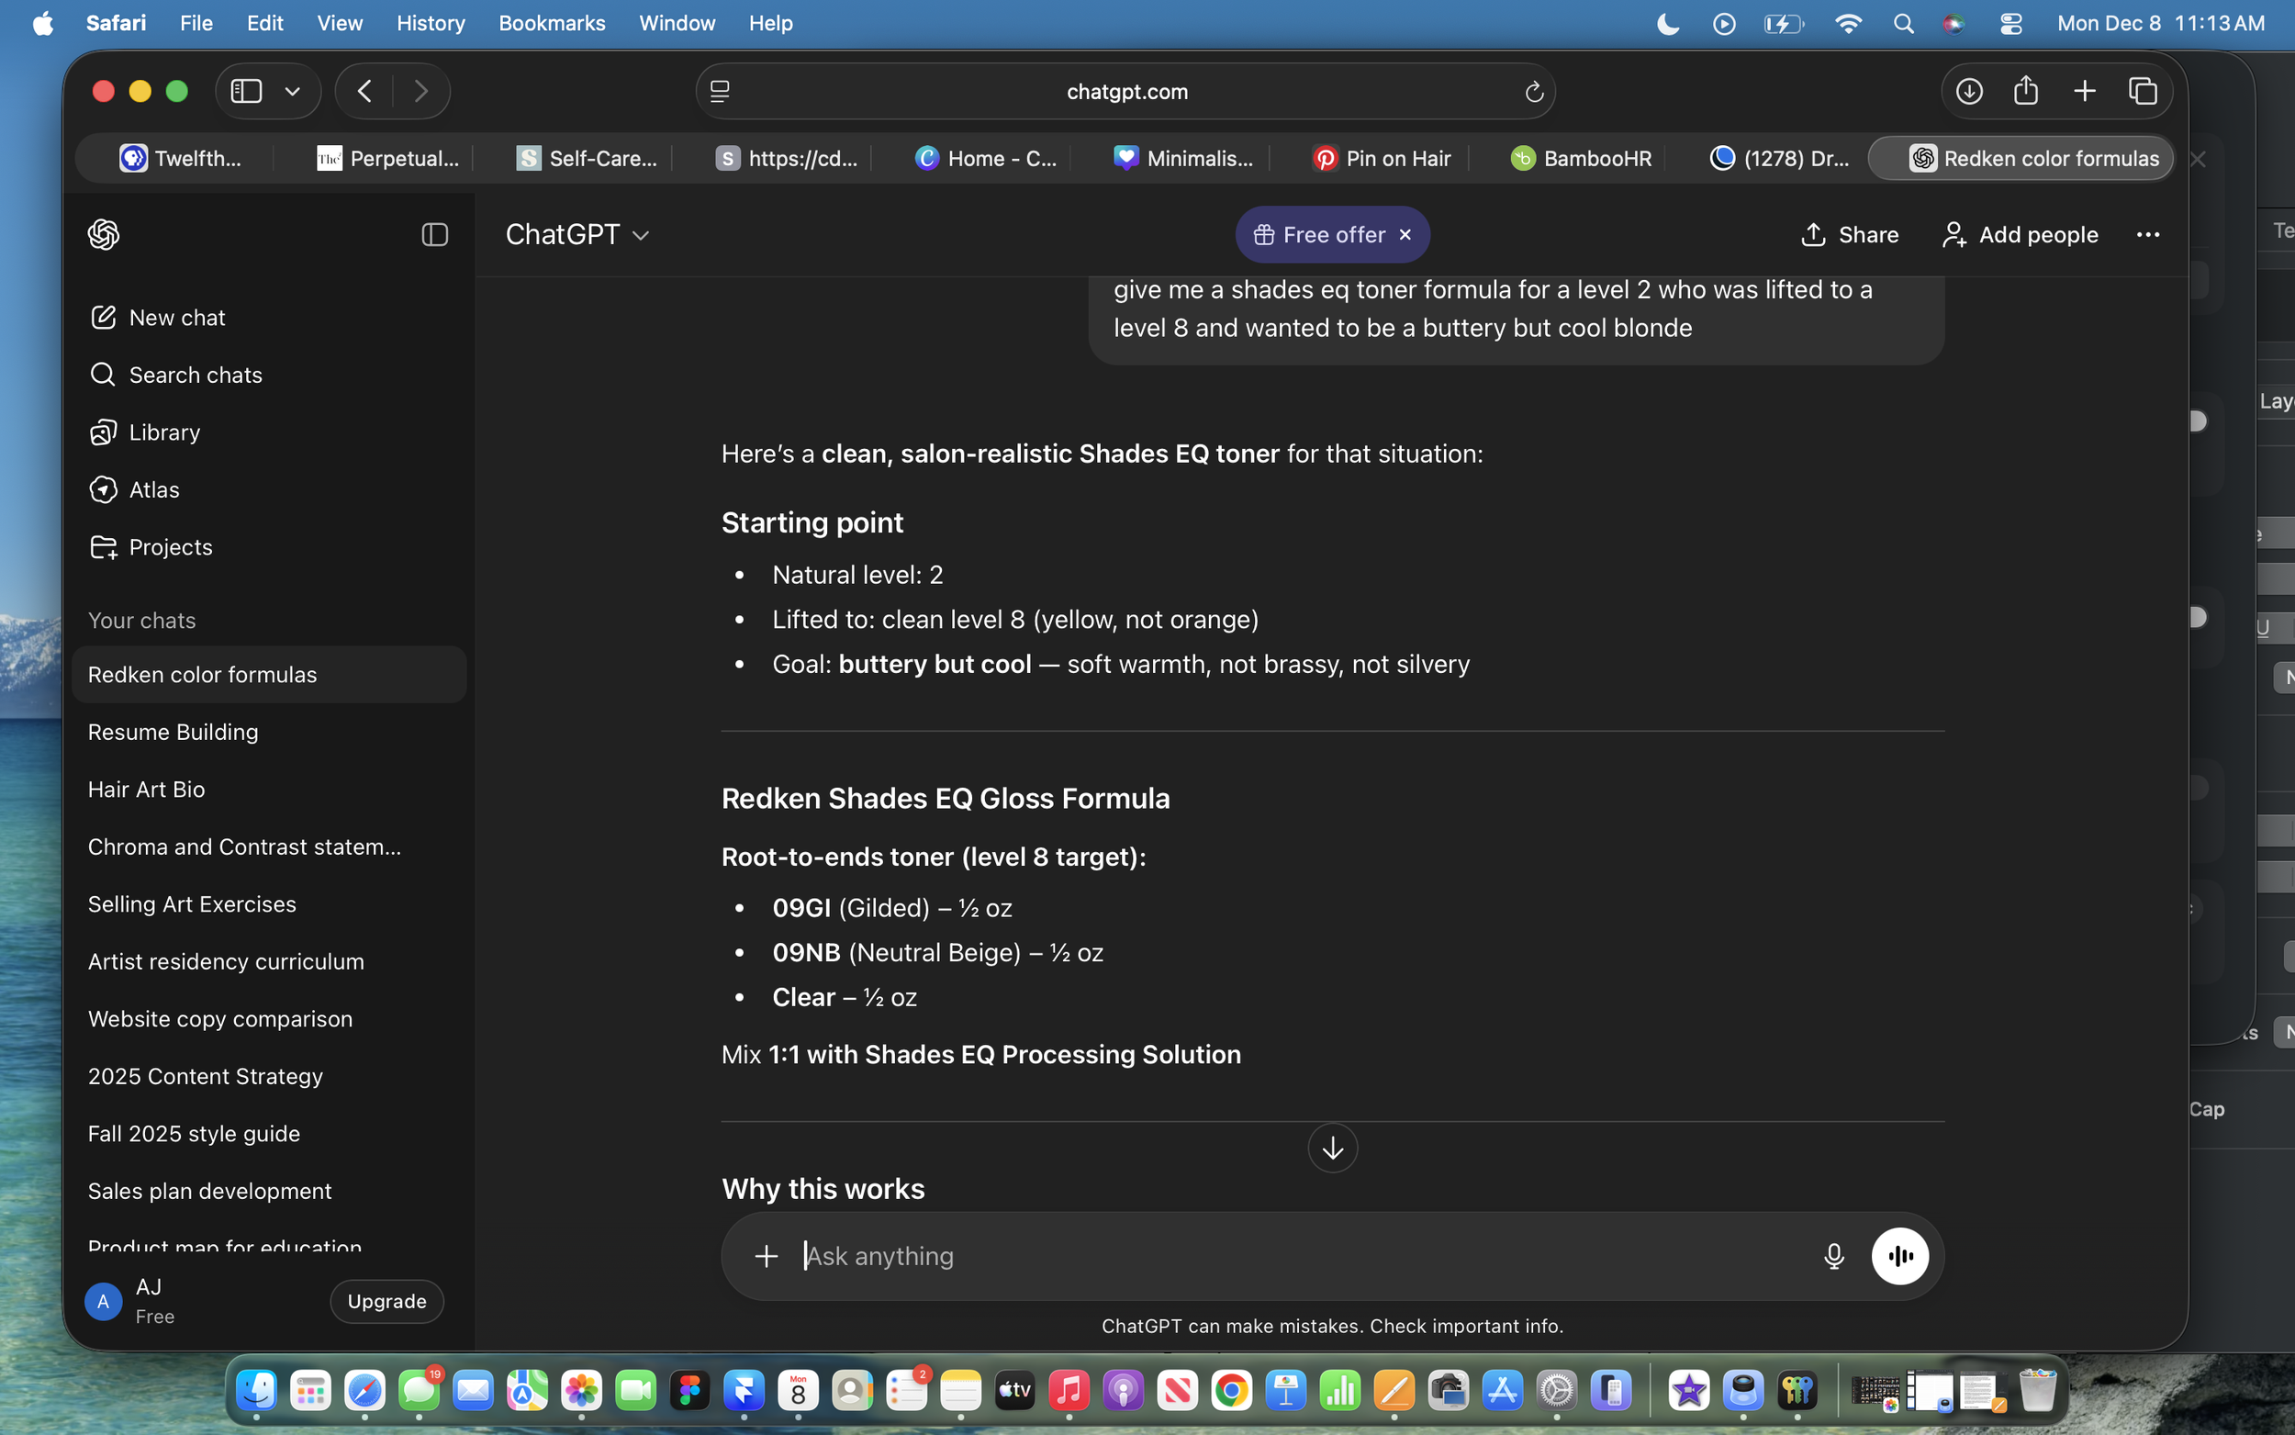
Task: Switch to the Minimalis... tab
Action: click(1182, 159)
